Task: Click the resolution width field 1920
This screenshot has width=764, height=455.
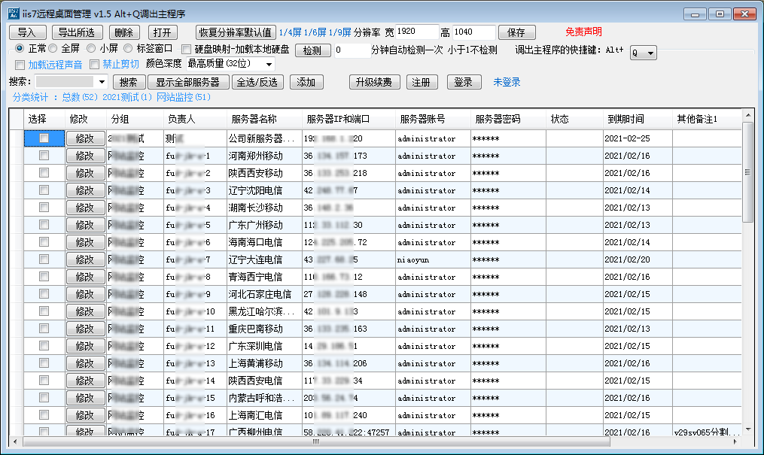Action: (416, 32)
